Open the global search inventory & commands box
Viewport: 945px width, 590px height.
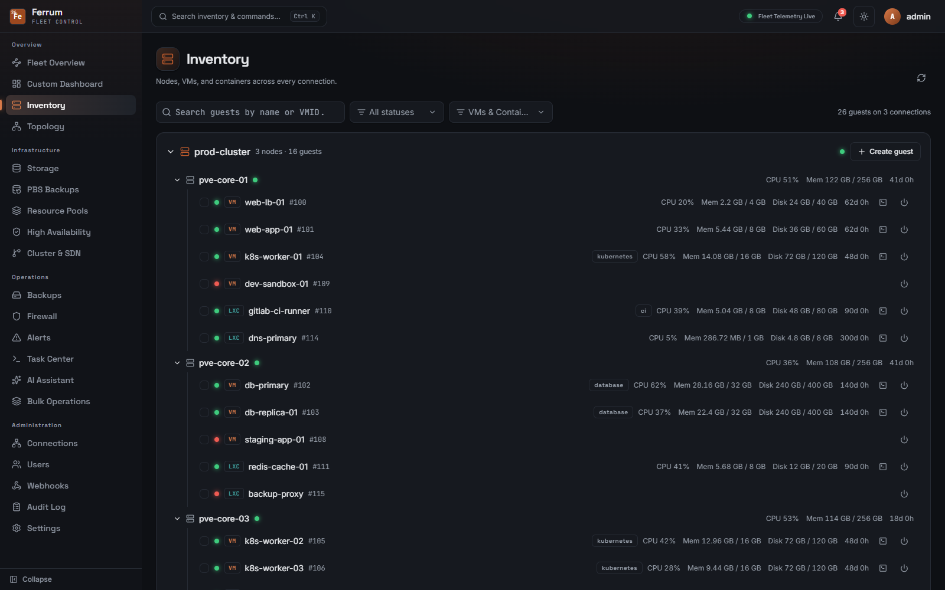coord(239,17)
